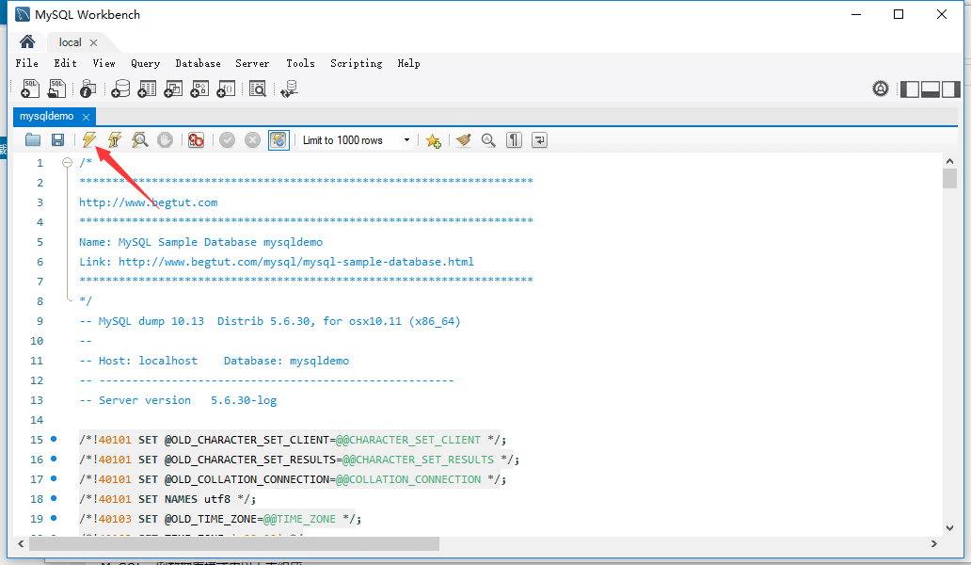This screenshot has height=565, width=971.
Task: Click the horizontal scrollbar left arrow
Action: point(21,543)
